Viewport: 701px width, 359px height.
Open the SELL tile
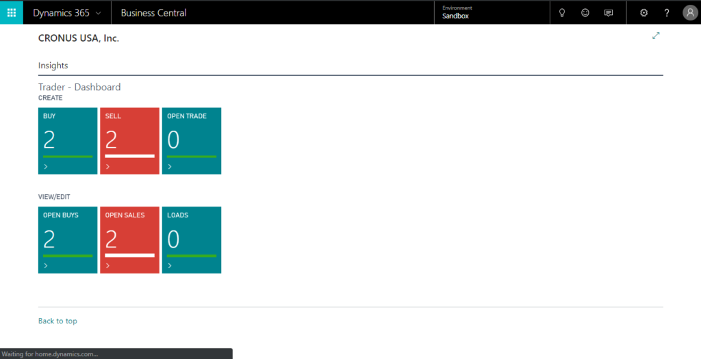(x=129, y=141)
